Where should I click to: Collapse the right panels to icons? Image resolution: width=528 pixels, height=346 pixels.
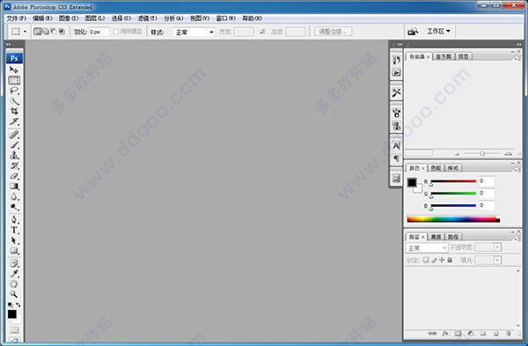pyautogui.click(x=519, y=44)
